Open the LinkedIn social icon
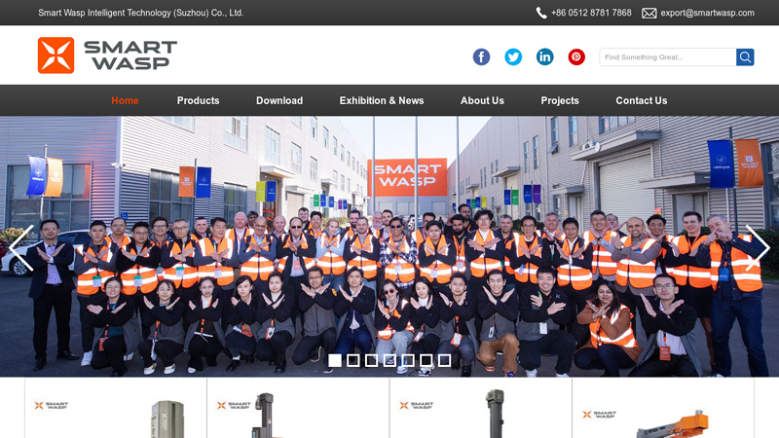The height and width of the screenshot is (438, 779). (x=545, y=57)
